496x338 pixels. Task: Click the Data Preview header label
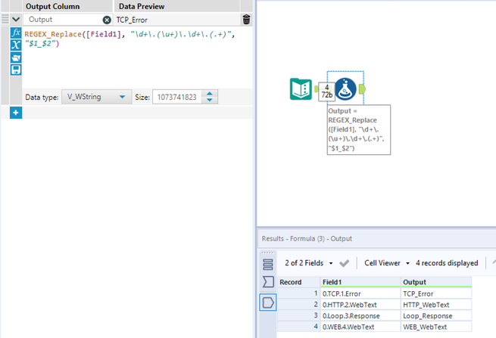(142, 6)
